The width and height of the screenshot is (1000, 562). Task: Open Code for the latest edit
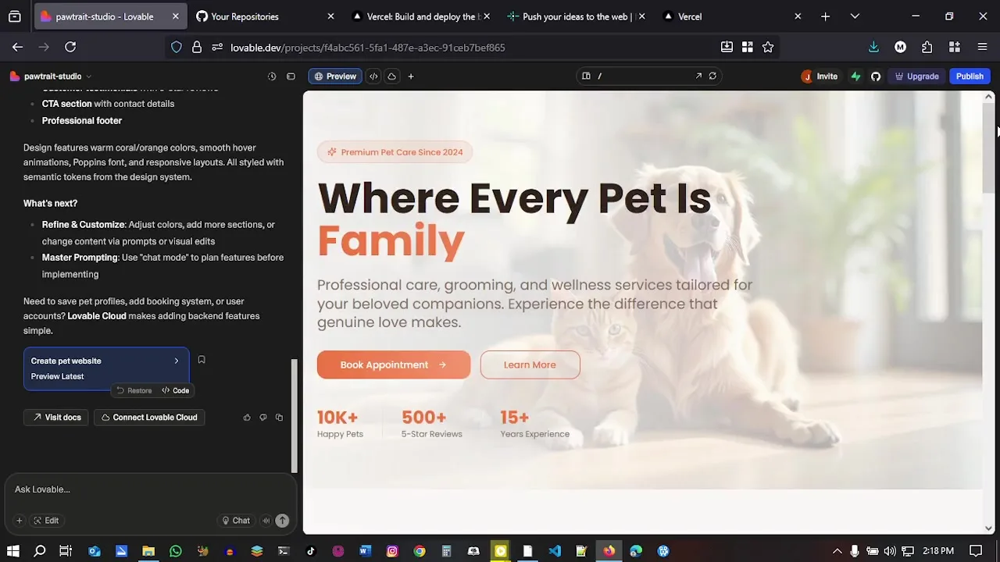click(x=175, y=390)
